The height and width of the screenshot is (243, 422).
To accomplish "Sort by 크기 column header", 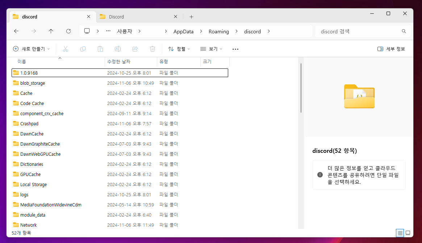I will [215, 62].
